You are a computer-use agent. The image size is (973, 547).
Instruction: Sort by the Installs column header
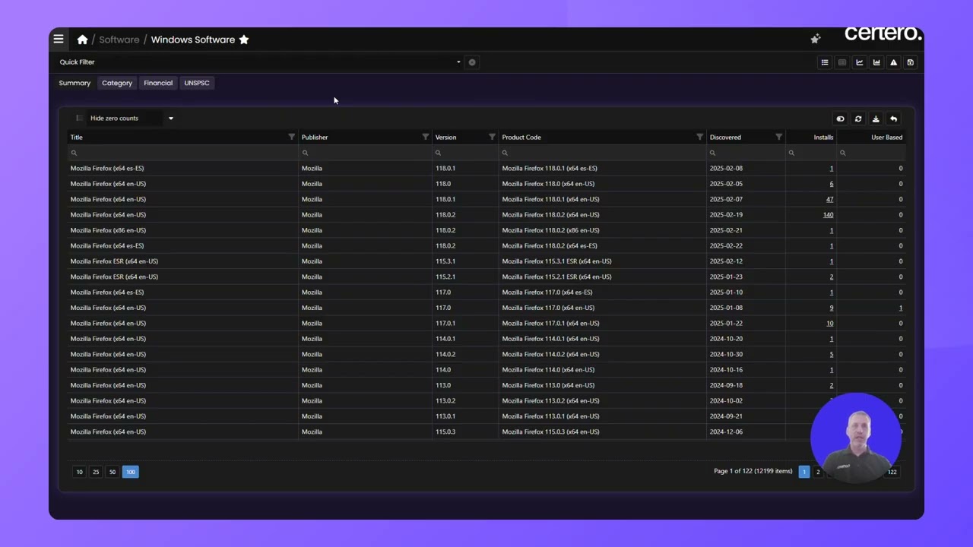(x=823, y=138)
